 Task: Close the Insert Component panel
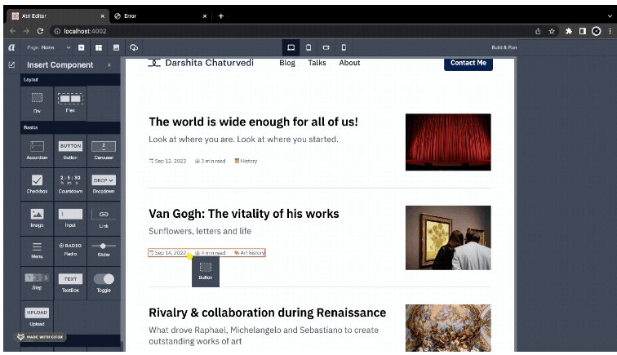pyautogui.click(x=109, y=65)
